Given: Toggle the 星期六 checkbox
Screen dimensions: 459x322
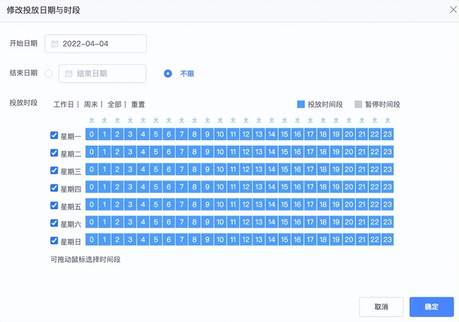Looking at the screenshot, I should (54, 223).
